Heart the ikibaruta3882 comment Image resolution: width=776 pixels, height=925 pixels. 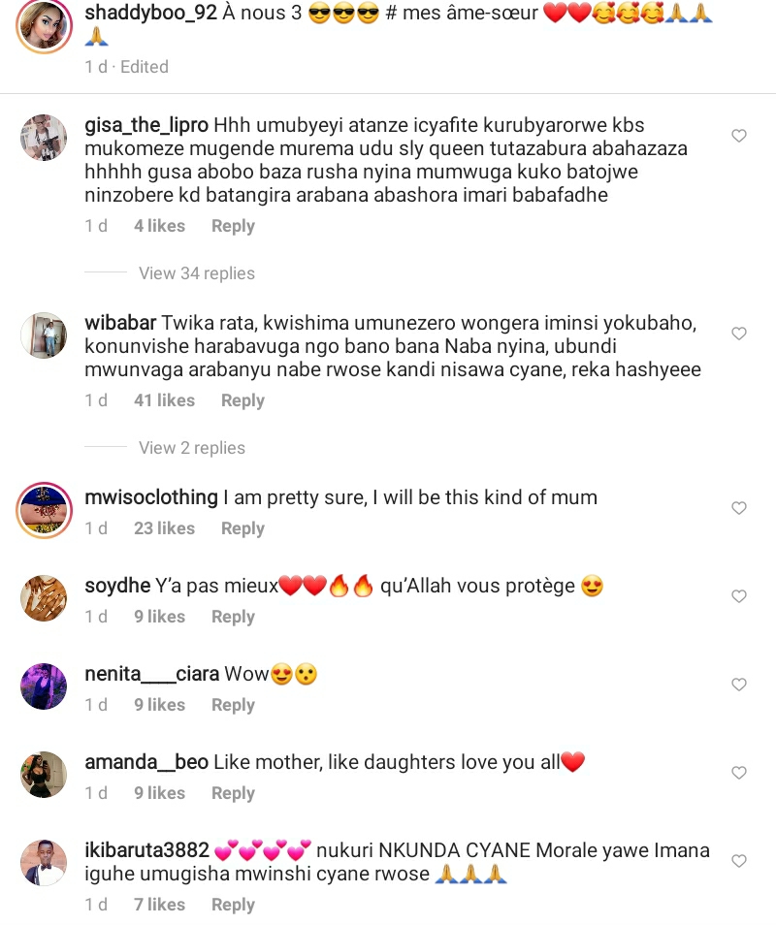pos(739,861)
